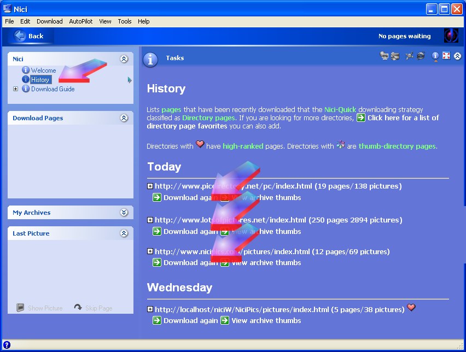
Task: Click the 'Today' section heading
Action: 164,167
